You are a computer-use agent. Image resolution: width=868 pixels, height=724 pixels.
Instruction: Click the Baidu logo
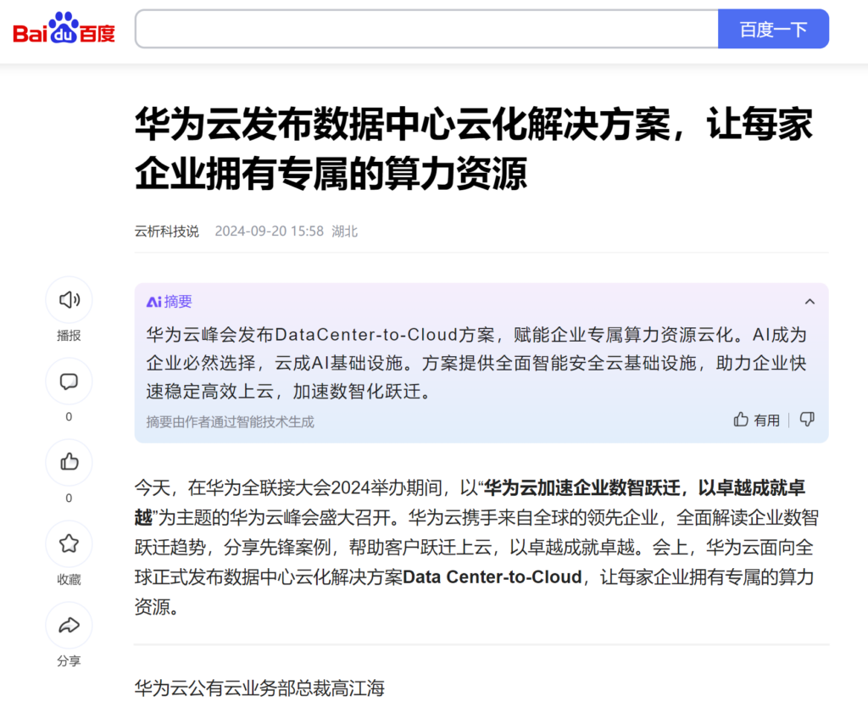click(x=64, y=28)
